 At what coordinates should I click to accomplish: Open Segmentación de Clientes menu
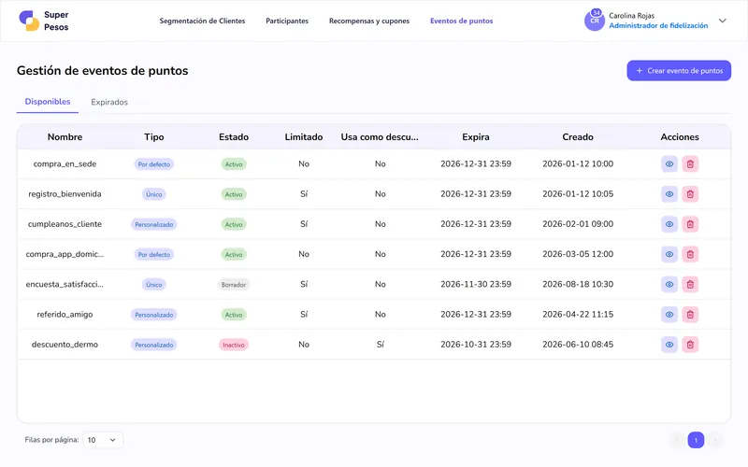[x=202, y=21]
